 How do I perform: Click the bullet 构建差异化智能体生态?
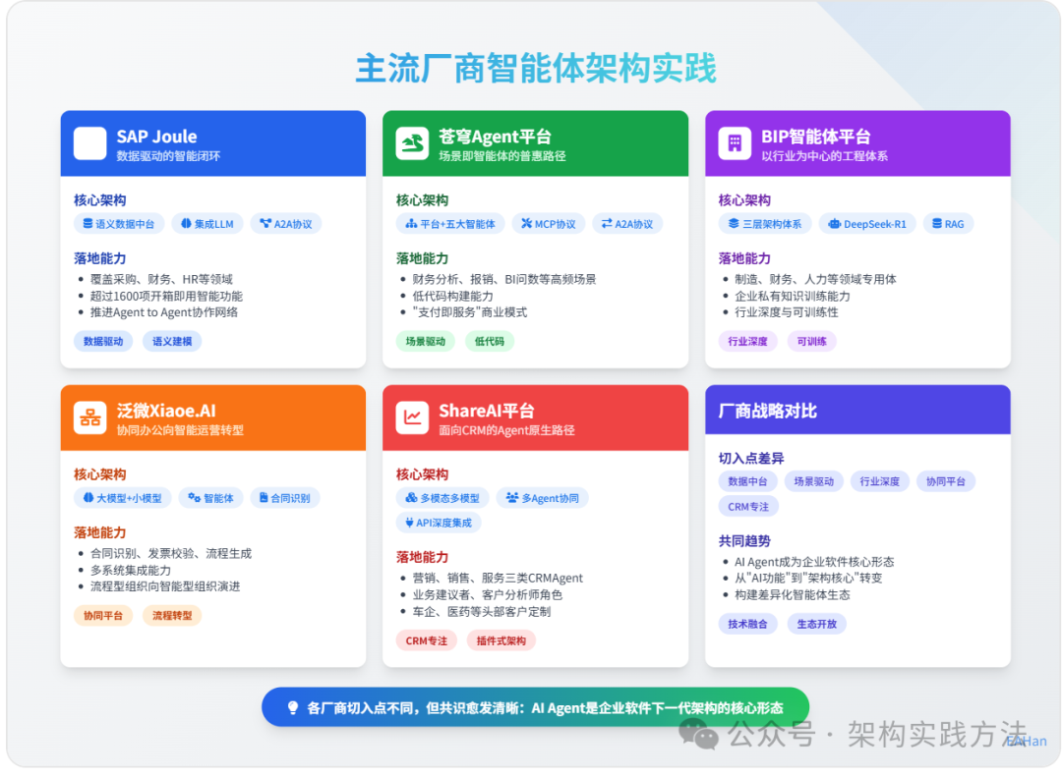[x=793, y=595]
